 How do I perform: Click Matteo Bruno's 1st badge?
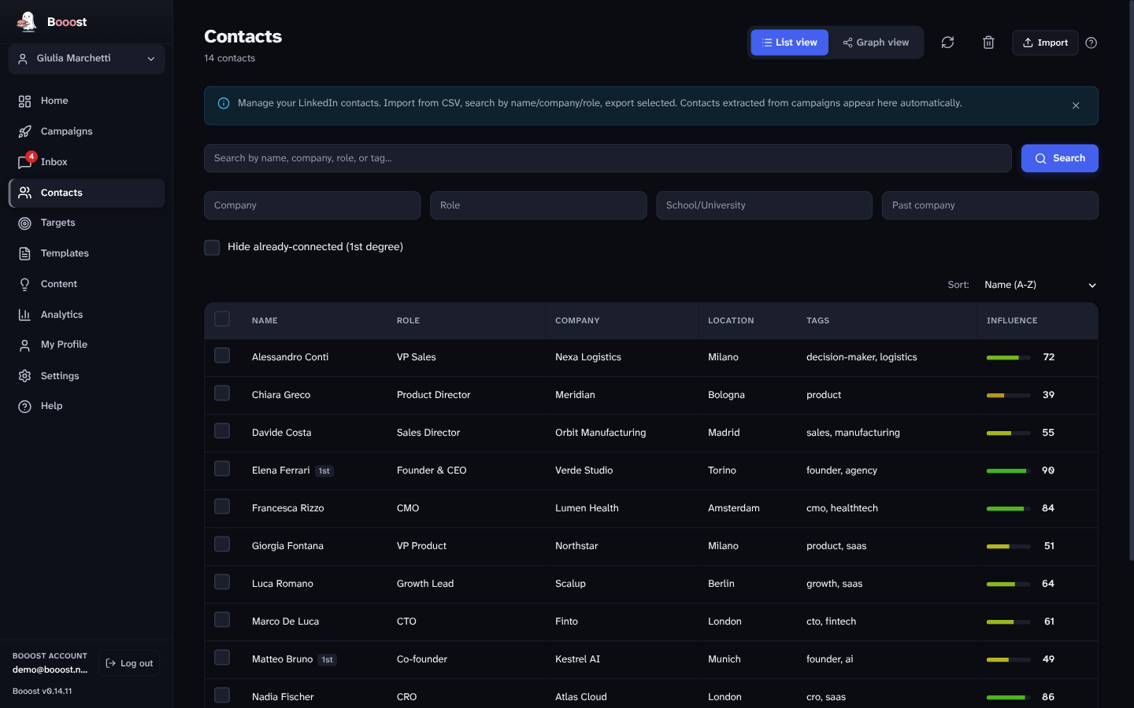tap(328, 660)
